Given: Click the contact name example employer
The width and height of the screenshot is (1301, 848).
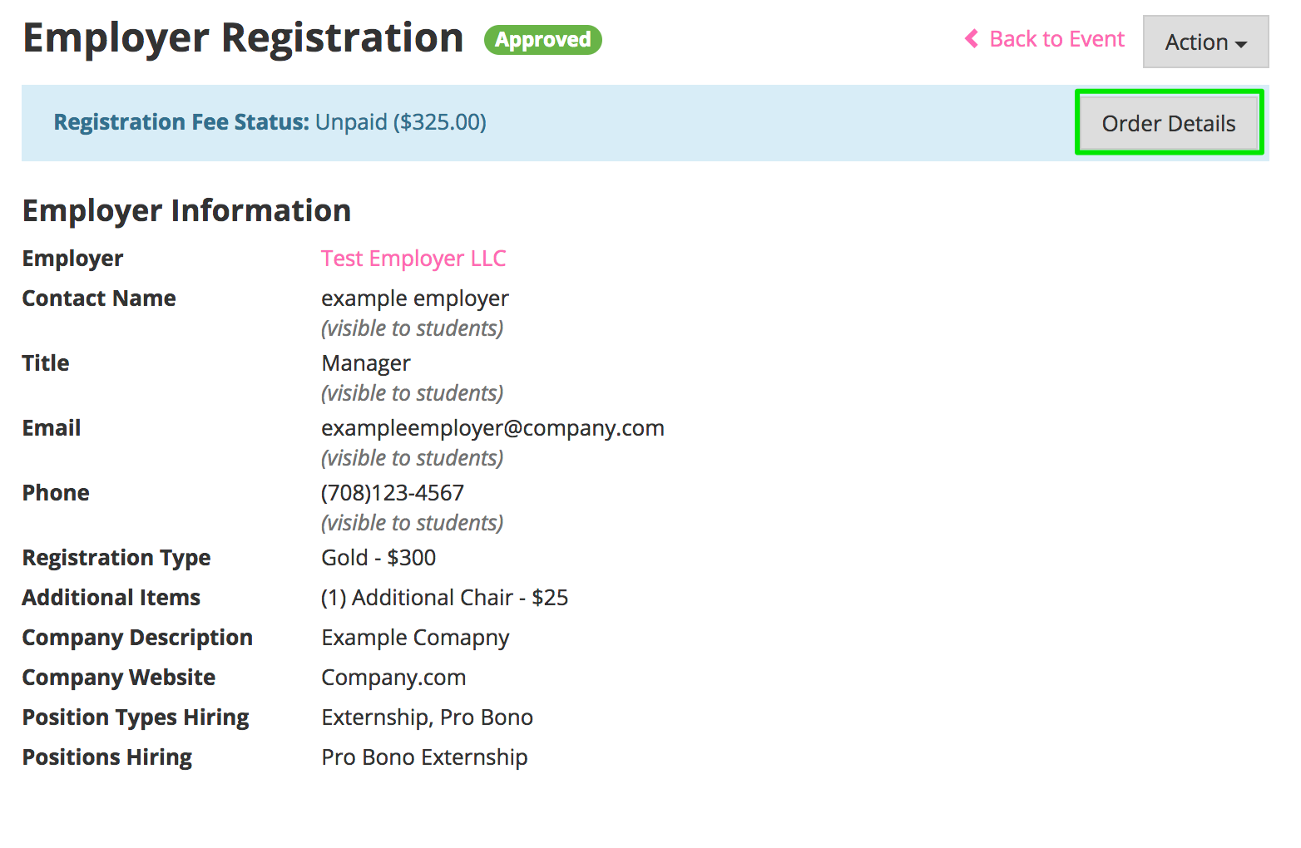Looking at the screenshot, I should coord(415,298).
